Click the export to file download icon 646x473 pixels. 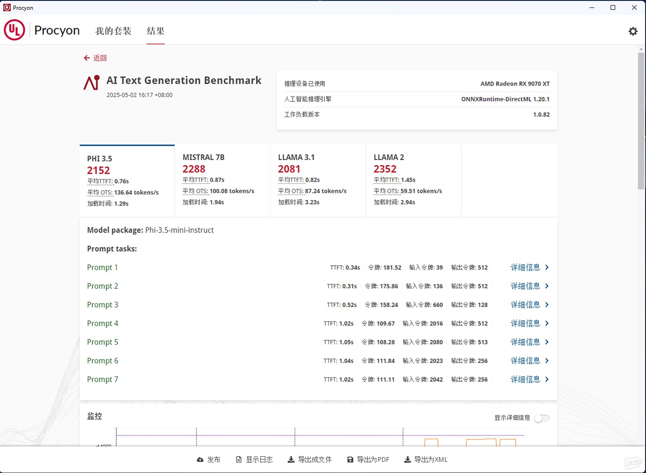pyautogui.click(x=291, y=459)
